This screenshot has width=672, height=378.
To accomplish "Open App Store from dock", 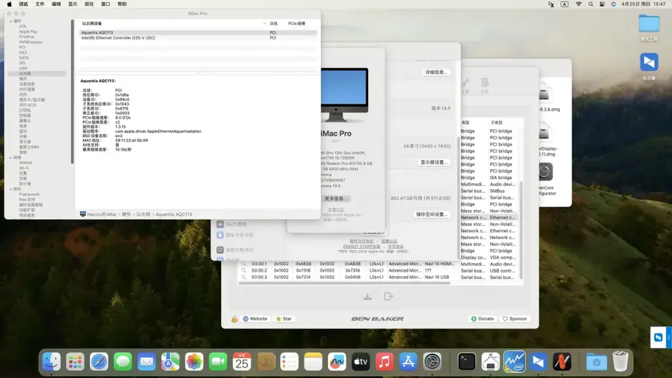I will click(408, 362).
